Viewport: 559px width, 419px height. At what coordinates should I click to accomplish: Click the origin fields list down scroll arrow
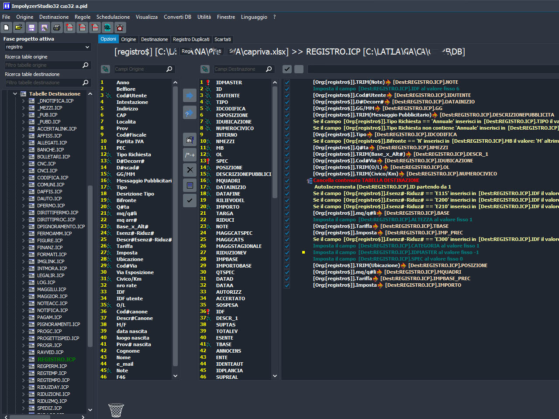point(176,376)
